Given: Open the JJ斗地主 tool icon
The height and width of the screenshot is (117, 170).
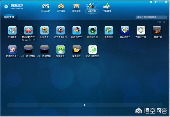Looking at the screenshot, I should click(12, 30).
